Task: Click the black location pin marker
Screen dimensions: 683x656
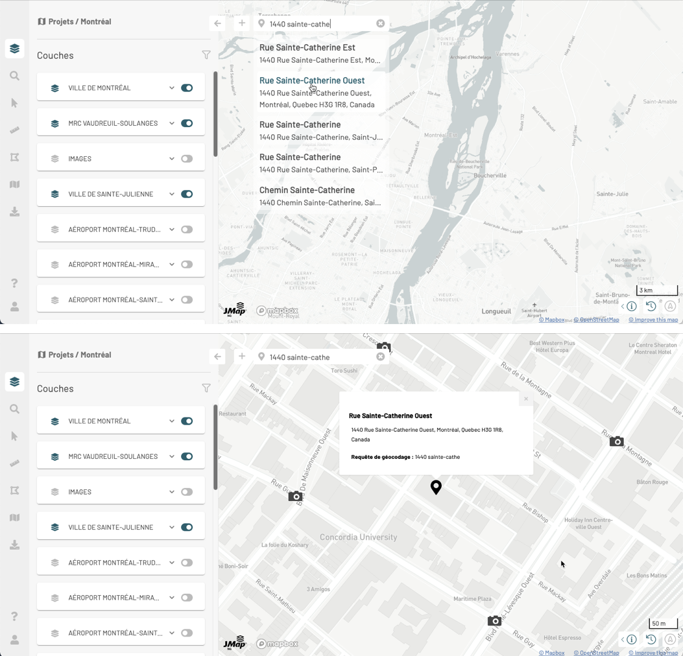Action: tap(436, 486)
